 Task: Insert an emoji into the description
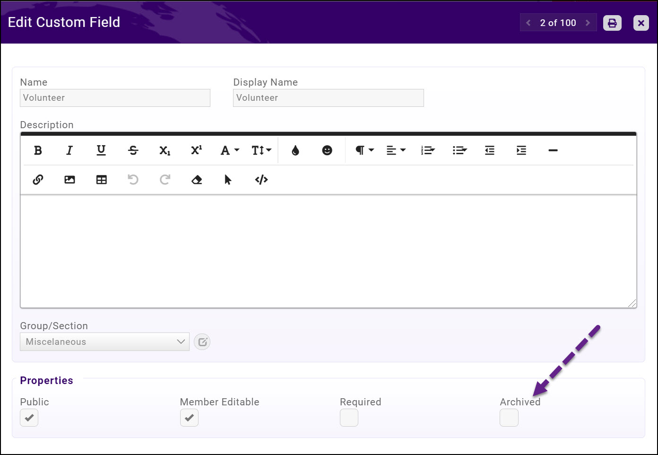(327, 150)
